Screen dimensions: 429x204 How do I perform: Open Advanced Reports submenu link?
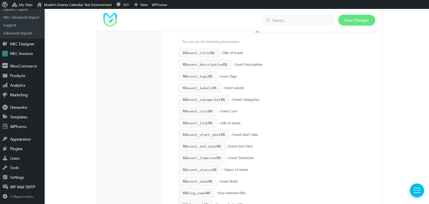(x=18, y=33)
